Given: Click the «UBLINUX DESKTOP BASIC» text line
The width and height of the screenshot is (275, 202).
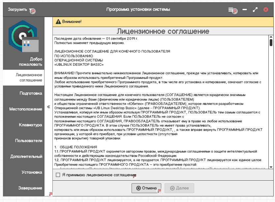Looking at the screenshot, I should (x=79, y=64).
